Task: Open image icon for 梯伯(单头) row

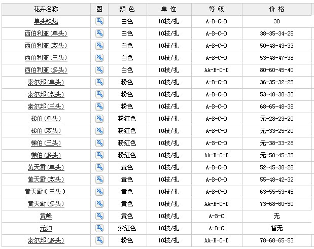Action: point(99,119)
